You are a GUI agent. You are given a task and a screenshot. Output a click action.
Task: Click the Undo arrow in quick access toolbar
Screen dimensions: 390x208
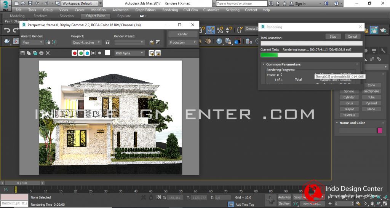pyautogui.click(x=37, y=3)
